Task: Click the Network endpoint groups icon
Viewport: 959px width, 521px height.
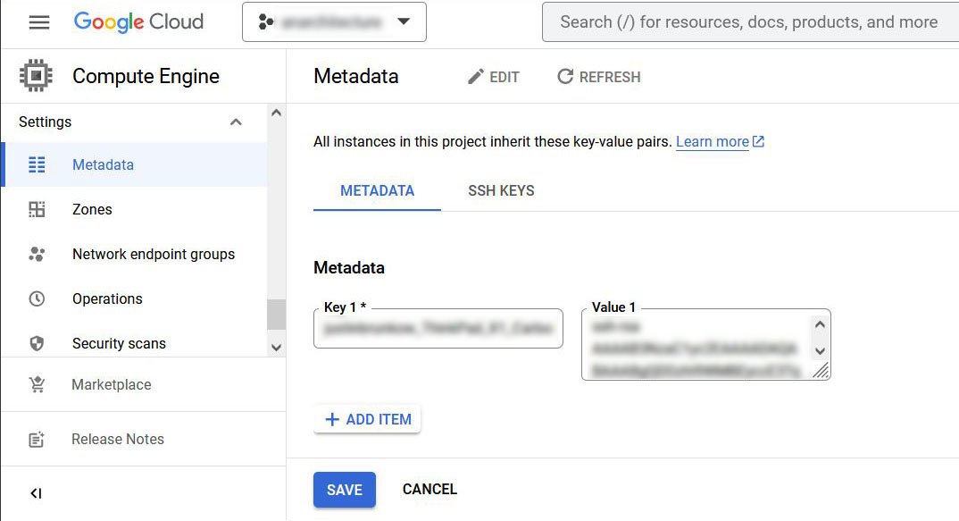Action: [37, 254]
